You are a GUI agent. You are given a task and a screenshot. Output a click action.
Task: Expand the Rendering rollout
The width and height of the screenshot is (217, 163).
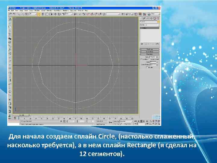pyautogui.click(x=149, y=49)
